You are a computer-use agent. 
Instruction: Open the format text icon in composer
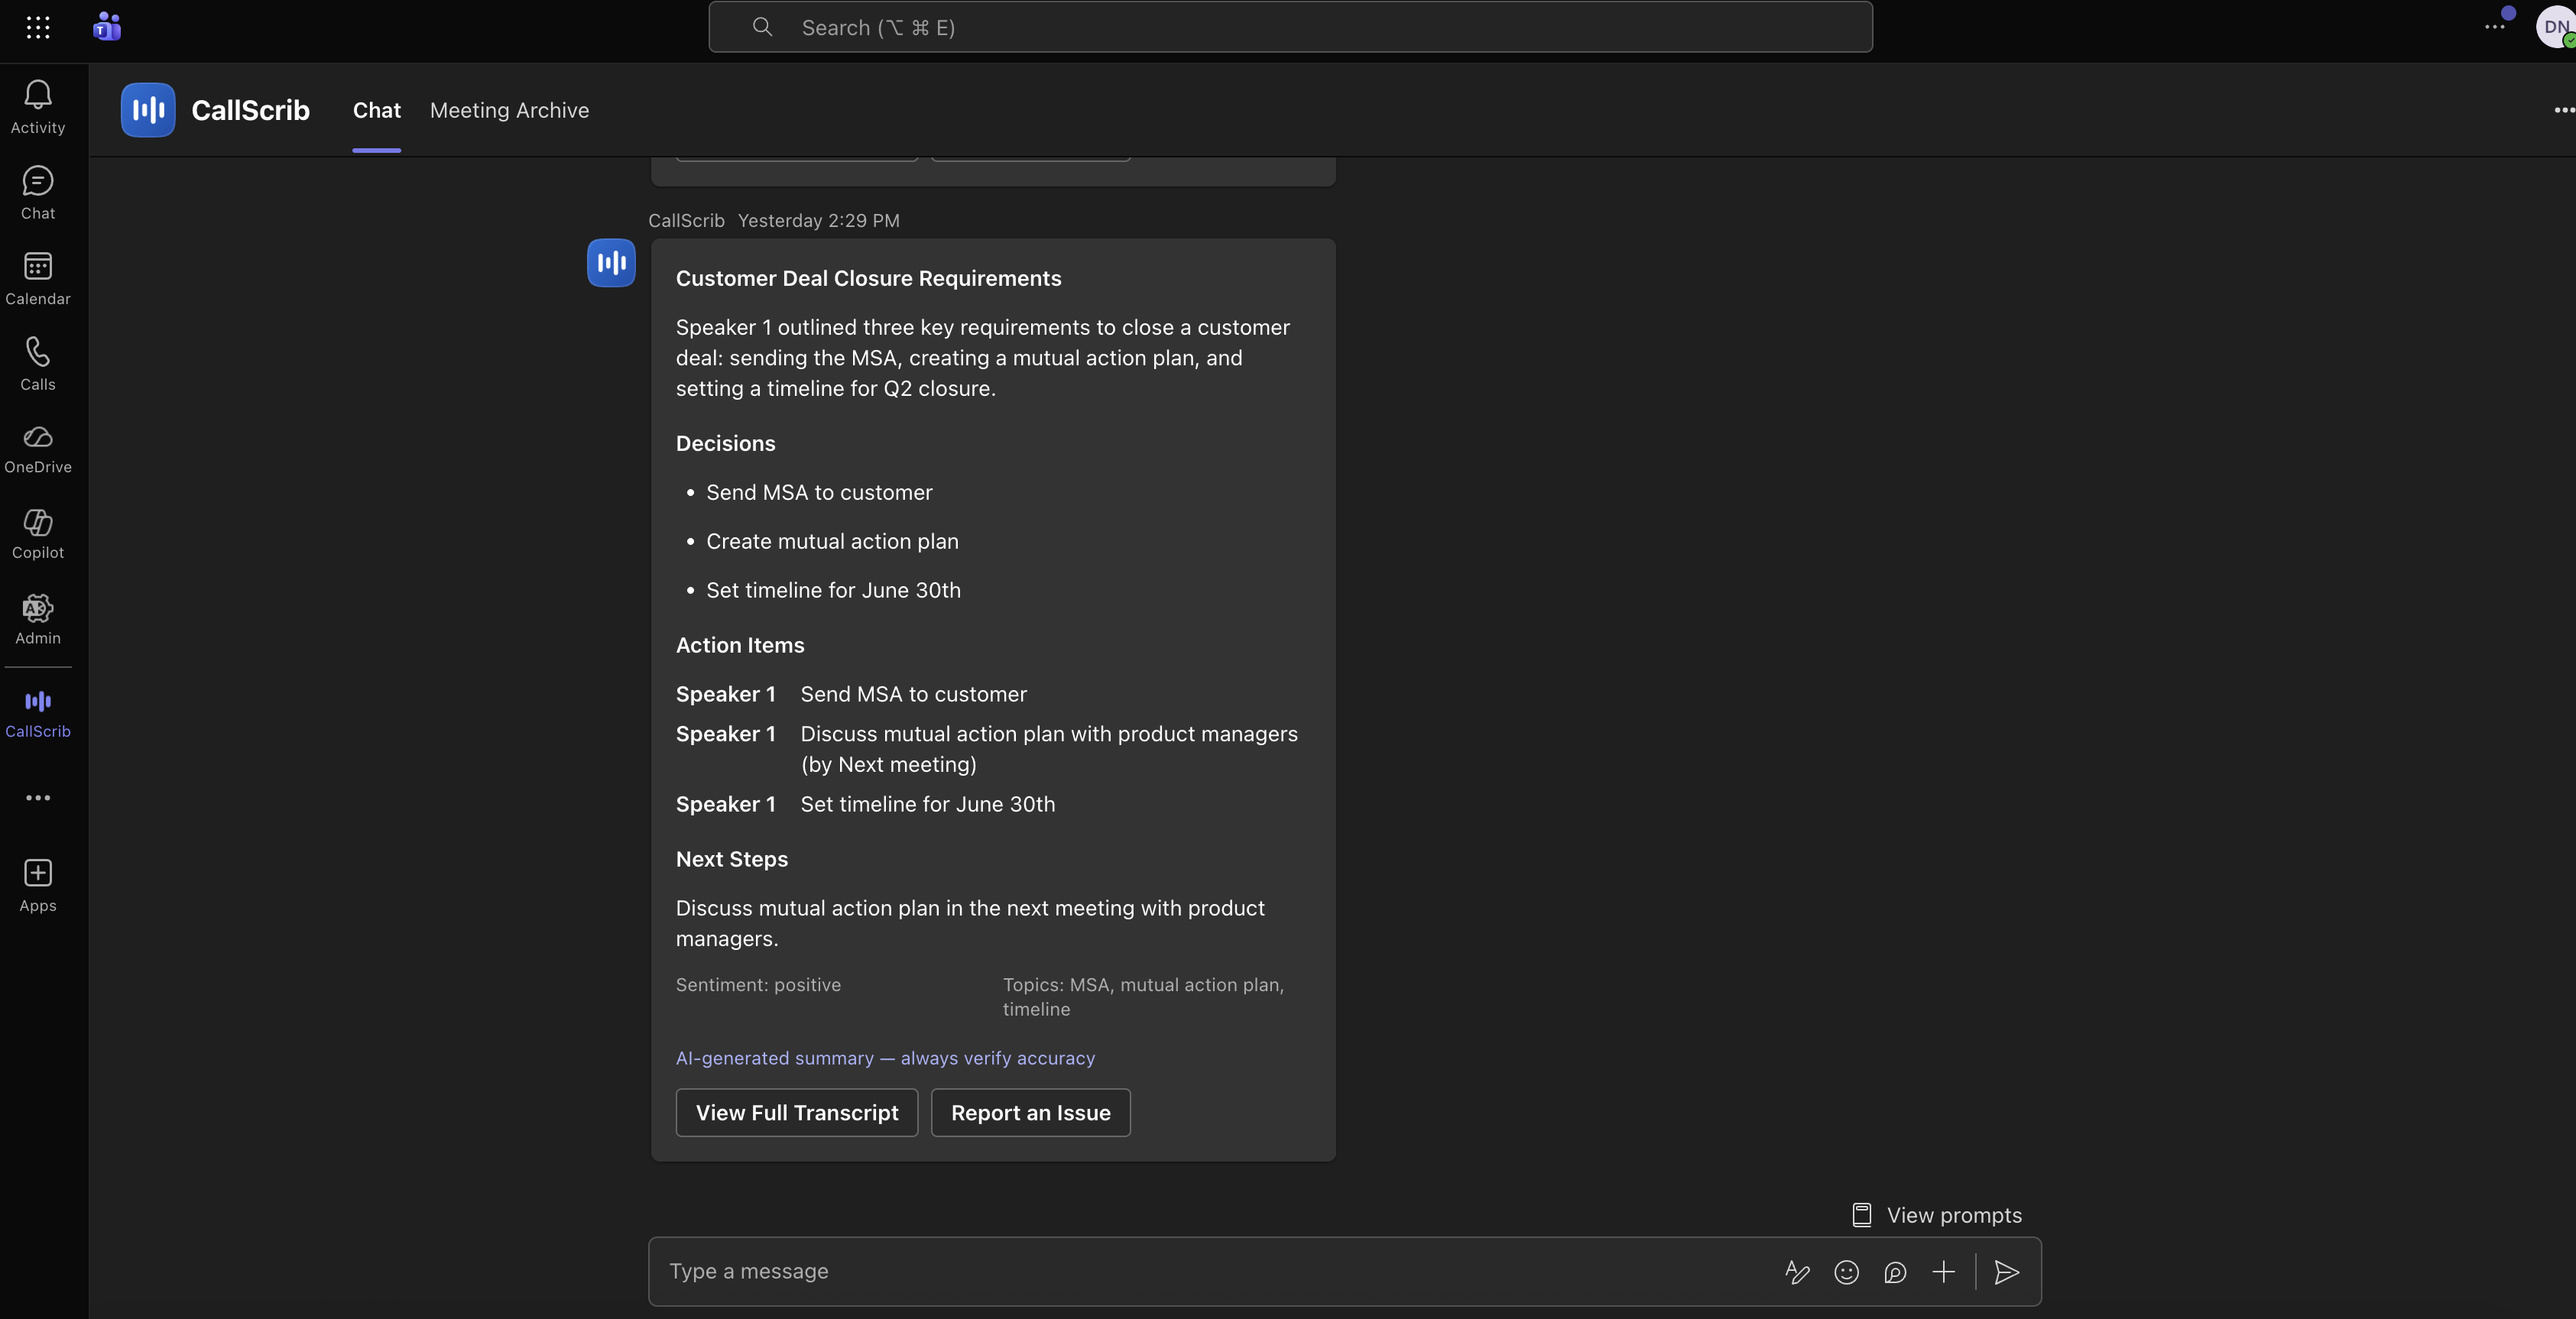[x=1797, y=1271]
